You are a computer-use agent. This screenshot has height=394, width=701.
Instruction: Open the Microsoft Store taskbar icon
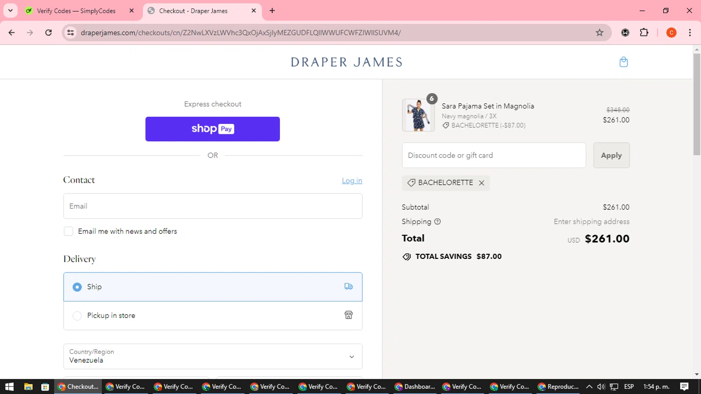coord(45,387)
